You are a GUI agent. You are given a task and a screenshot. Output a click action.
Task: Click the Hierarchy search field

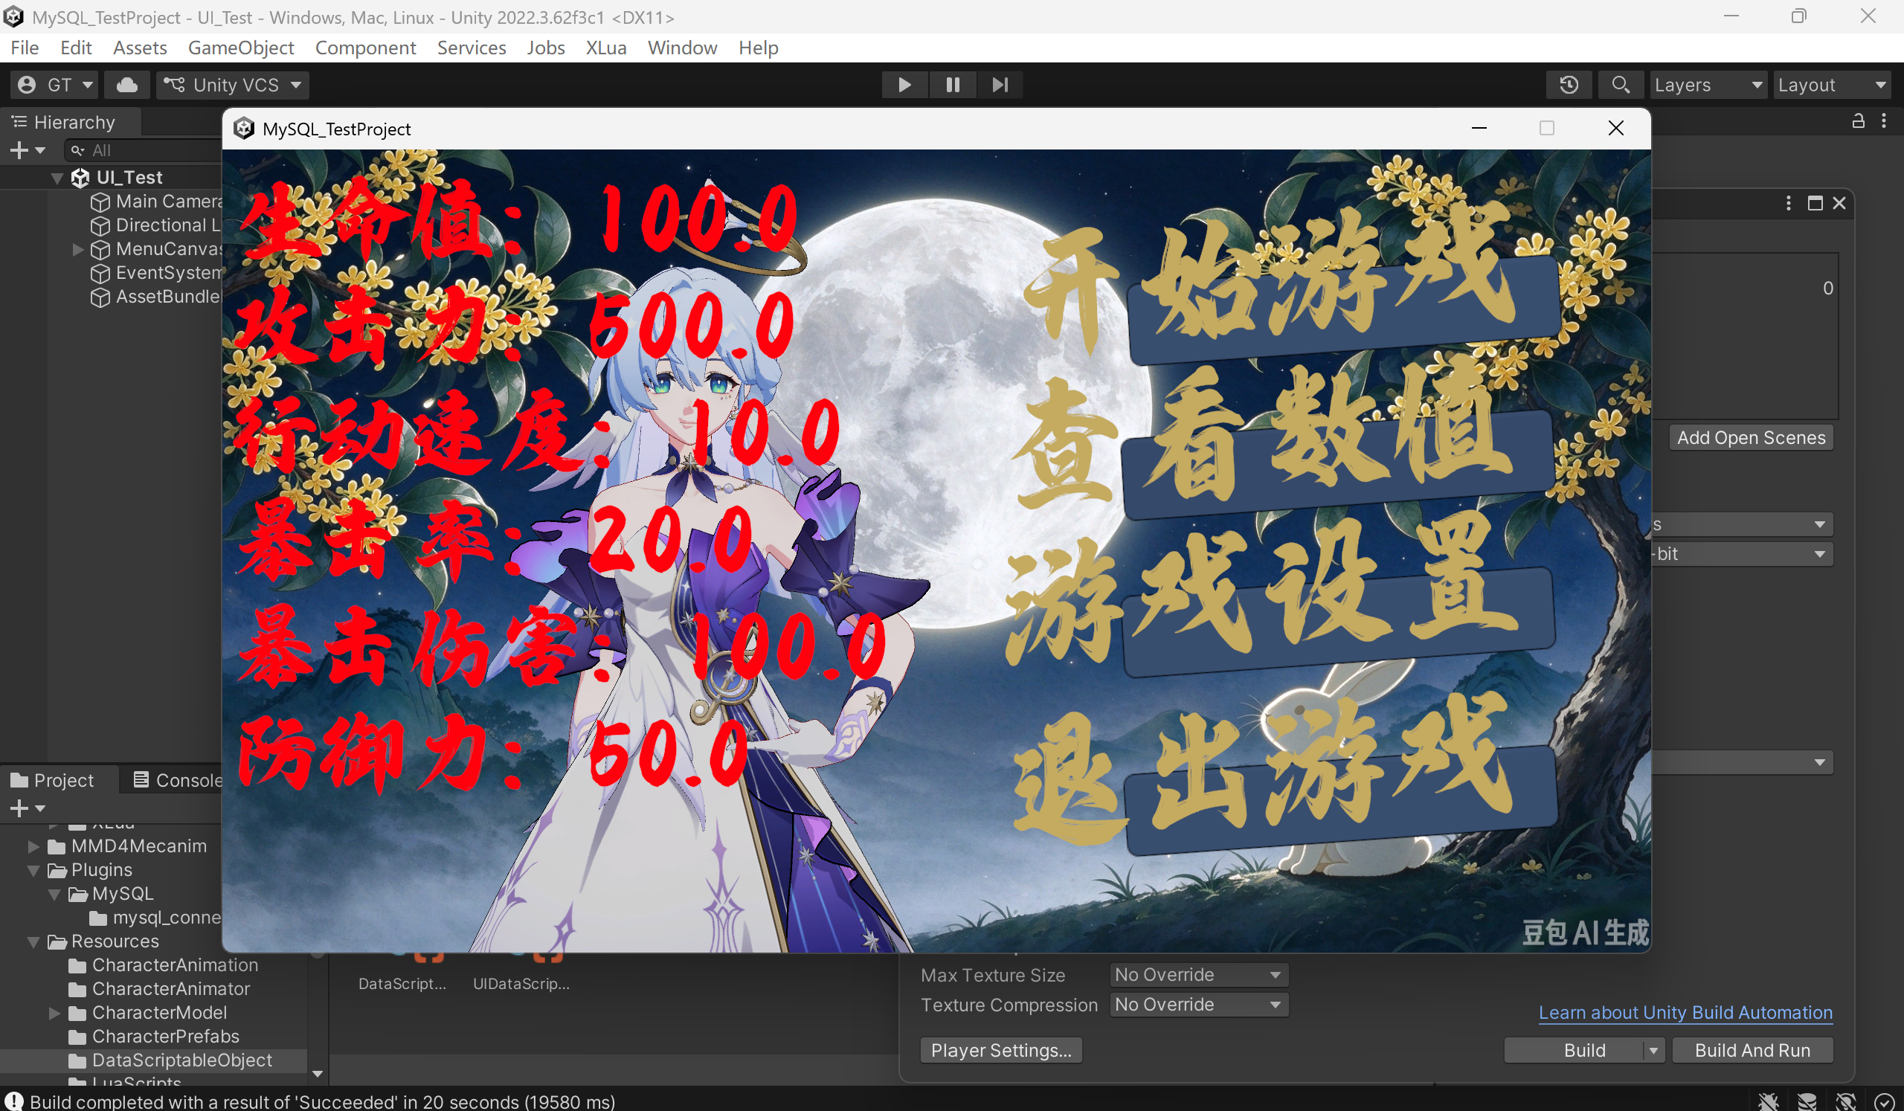(x=144, y=150)
